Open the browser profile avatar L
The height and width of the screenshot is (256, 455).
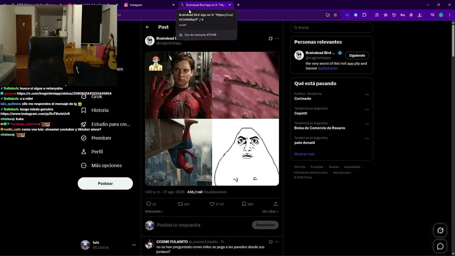coord(441,15)
